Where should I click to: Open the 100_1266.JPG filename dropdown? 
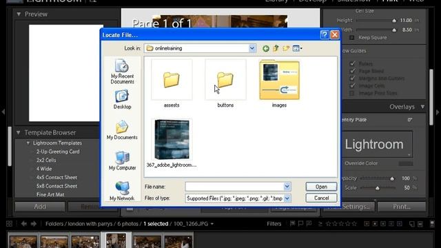(x=212, y=224)
